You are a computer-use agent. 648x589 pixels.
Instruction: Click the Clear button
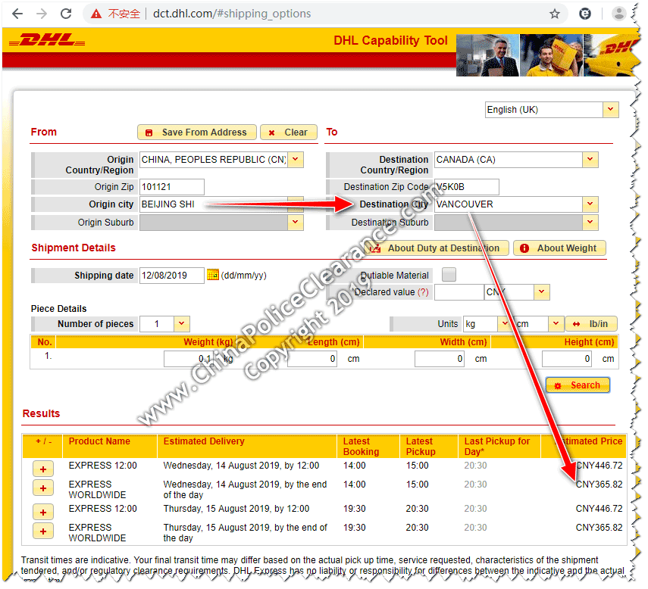pos(290,133)
